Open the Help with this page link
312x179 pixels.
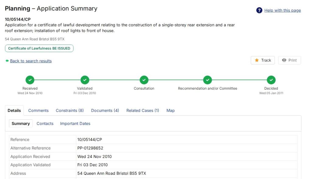click(282, 10)
